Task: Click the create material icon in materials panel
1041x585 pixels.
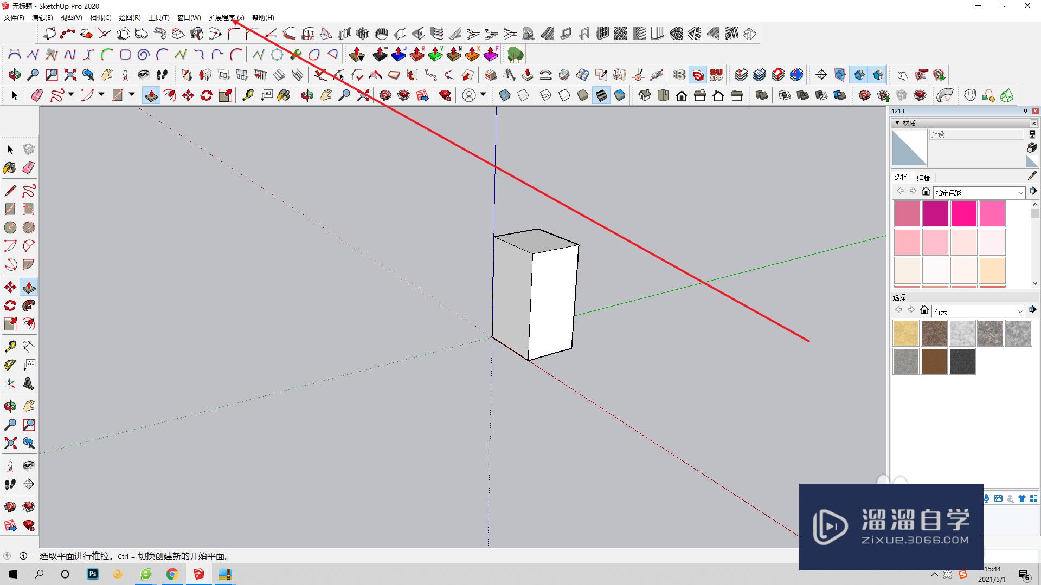Action: (1032, 148)
